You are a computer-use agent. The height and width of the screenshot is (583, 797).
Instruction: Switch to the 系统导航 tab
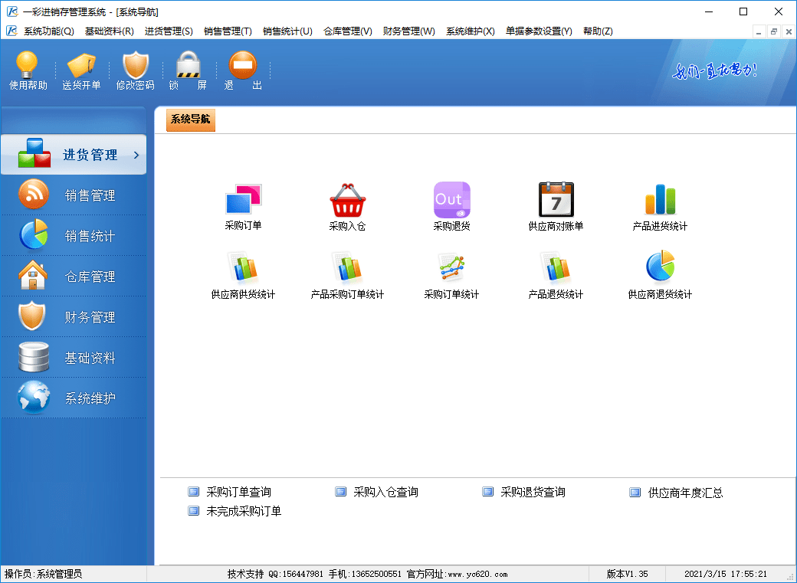pyautogui.click(x=189, y=120)
